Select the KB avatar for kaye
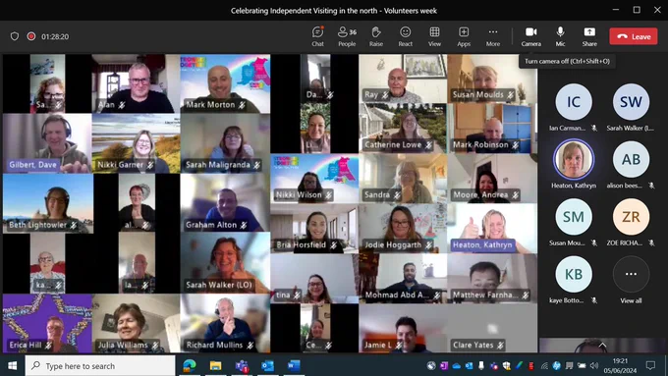The height and width of the screenshot is (376, 668). point(574,274)
